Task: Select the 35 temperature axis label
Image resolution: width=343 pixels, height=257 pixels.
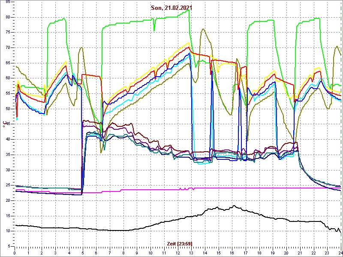Action: 7,155
